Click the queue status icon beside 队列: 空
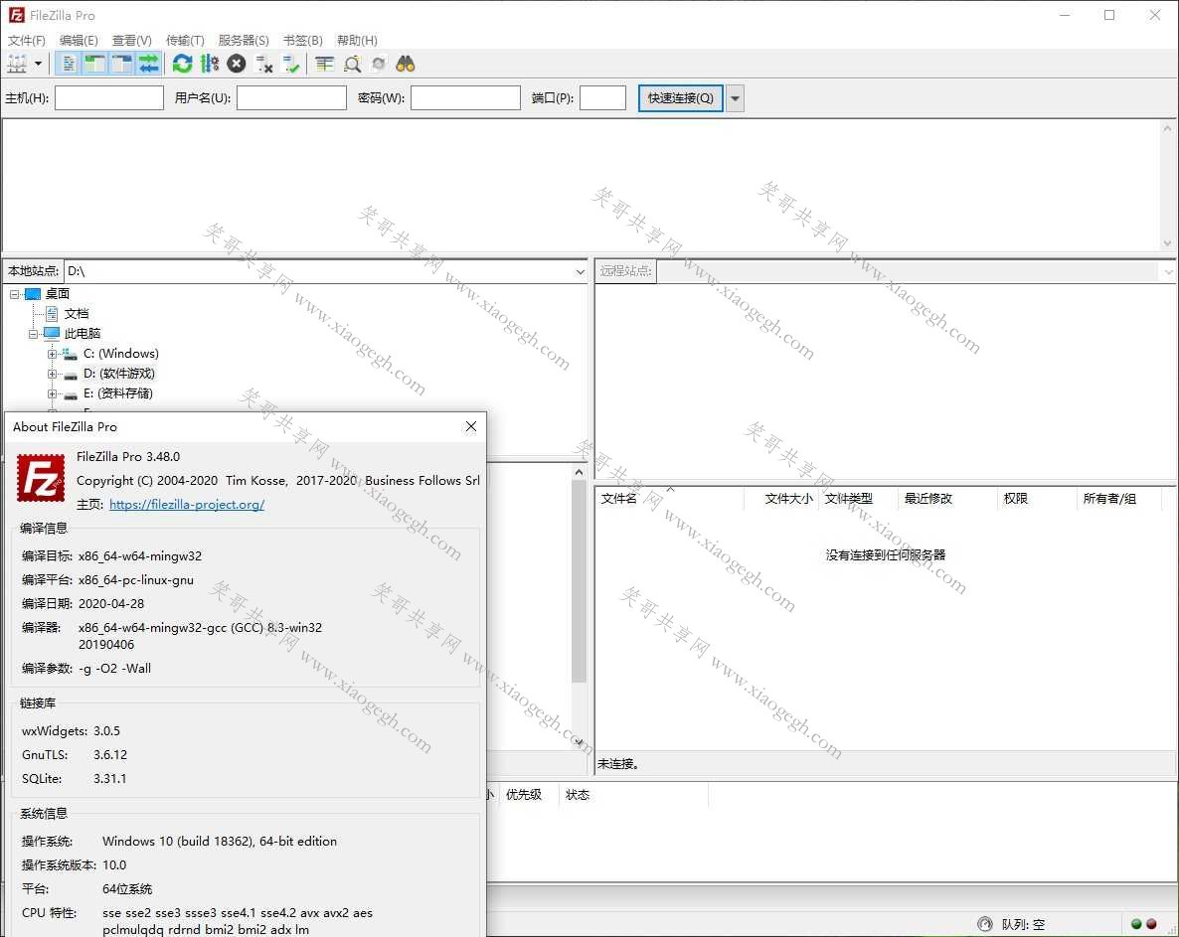1179x937 pixels. tap(984, 924)
